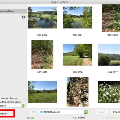Expand the camera opens application dropdown
This screenshot has height=120, width=120.
point(12,106)
